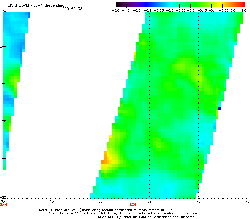Click the note line starting 'Note: 1) Times are GMT'

107,210
